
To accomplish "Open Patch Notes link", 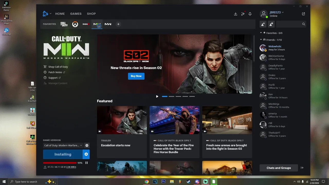I will [54, 72].
